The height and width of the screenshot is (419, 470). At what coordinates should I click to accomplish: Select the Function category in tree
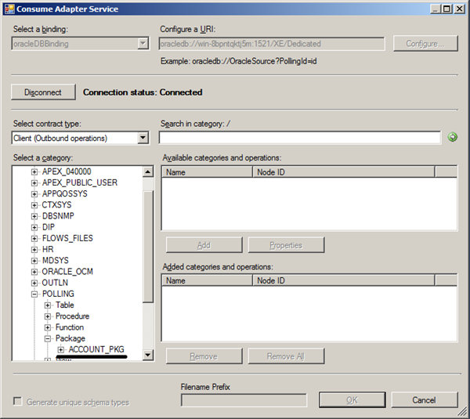click(70, 327)
